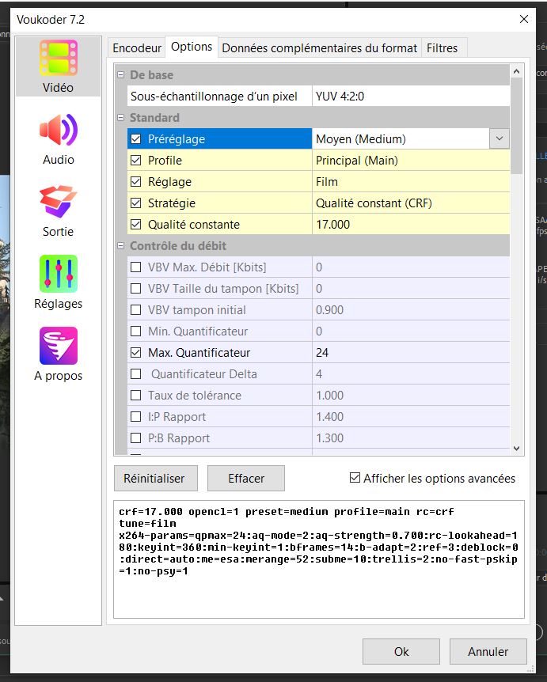This screenshot has width=547, height=682.
Task: Open Données complémentaires du format tab
Action: point(319,47)
